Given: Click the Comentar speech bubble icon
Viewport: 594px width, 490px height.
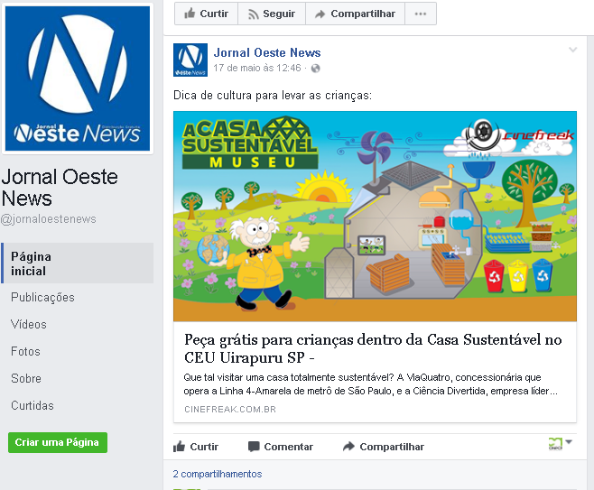Looking at the screenshot, I should pyautogui.click(x=254, y=447).
